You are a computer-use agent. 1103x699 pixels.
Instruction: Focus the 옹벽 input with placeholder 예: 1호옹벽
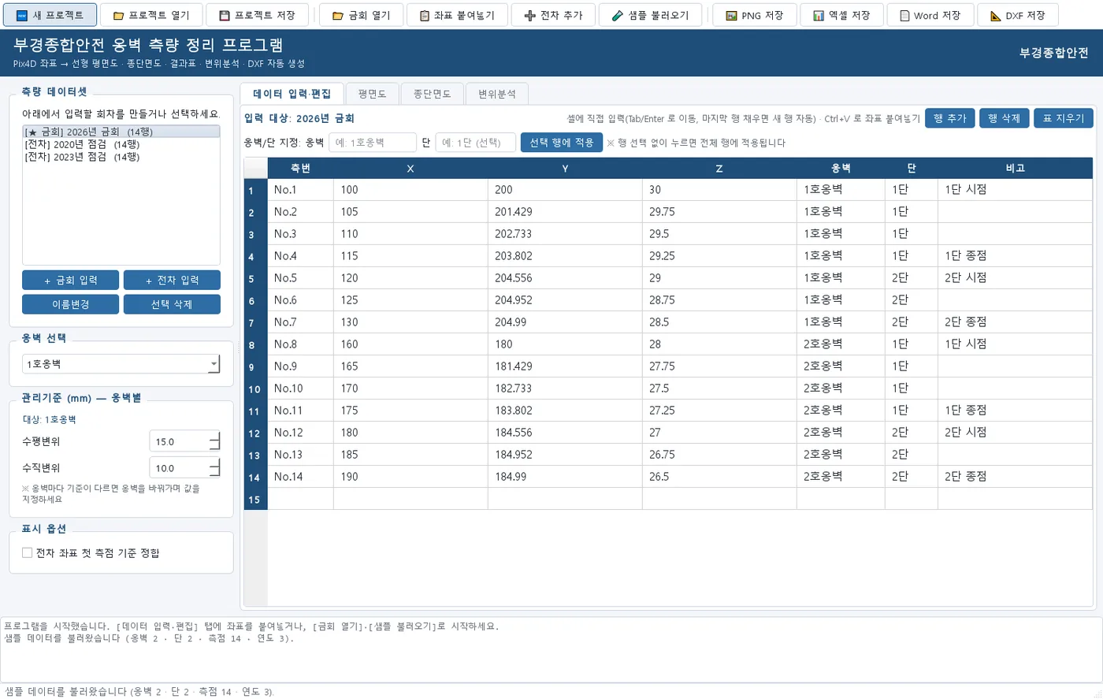(373, 143)
